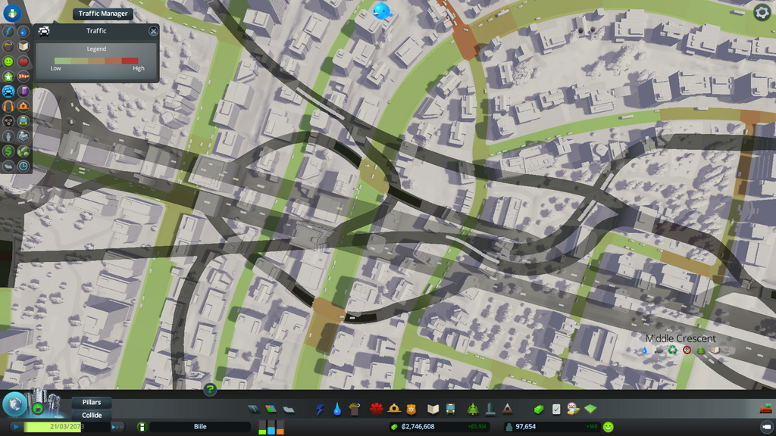
Task: Toggle the Pillars option
Action: pyautogui.click(x=92, y=403)
